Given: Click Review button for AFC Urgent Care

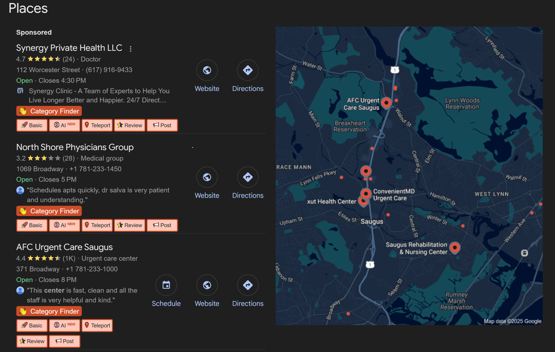Looking at the screenshot, I should tap(32, 341).
